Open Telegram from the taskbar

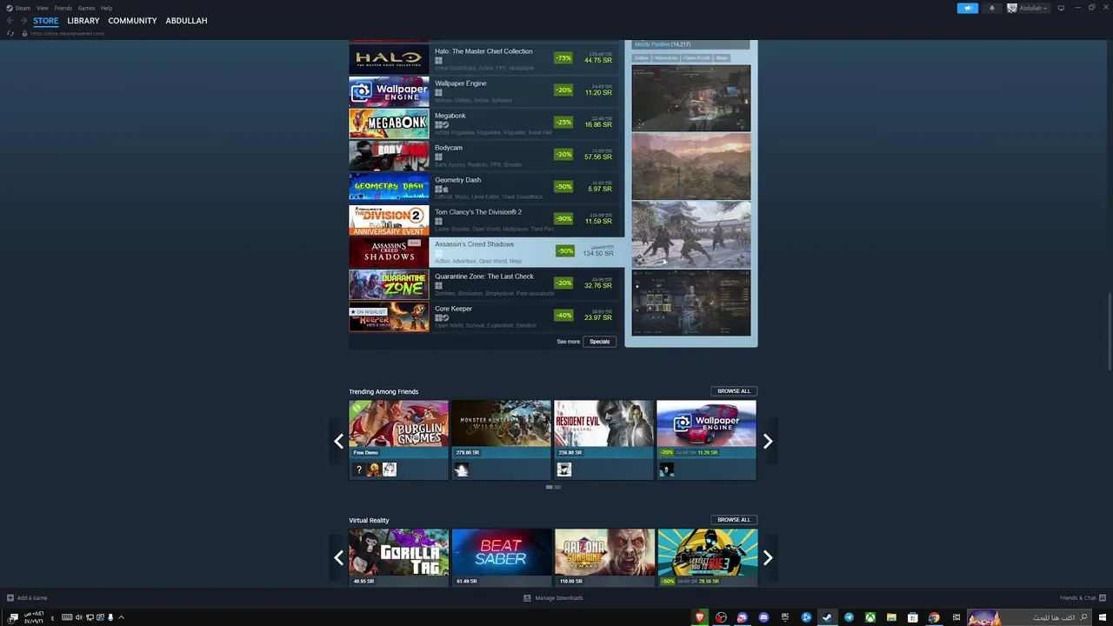coord(849,617)
